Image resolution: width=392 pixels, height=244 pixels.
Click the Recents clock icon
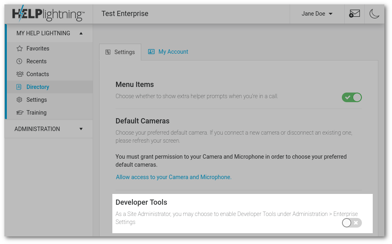click(x=19, y=61)
